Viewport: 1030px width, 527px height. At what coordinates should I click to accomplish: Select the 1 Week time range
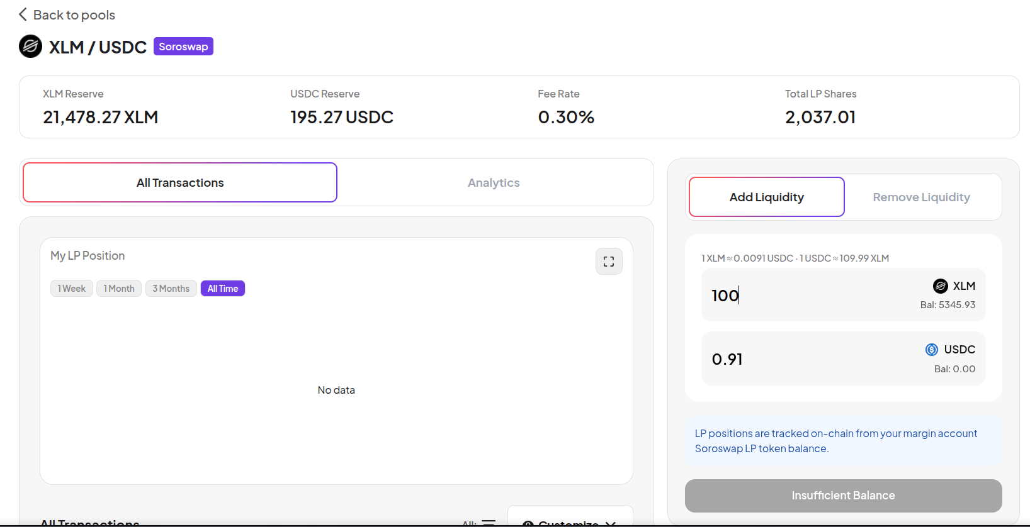coord(72,289)
